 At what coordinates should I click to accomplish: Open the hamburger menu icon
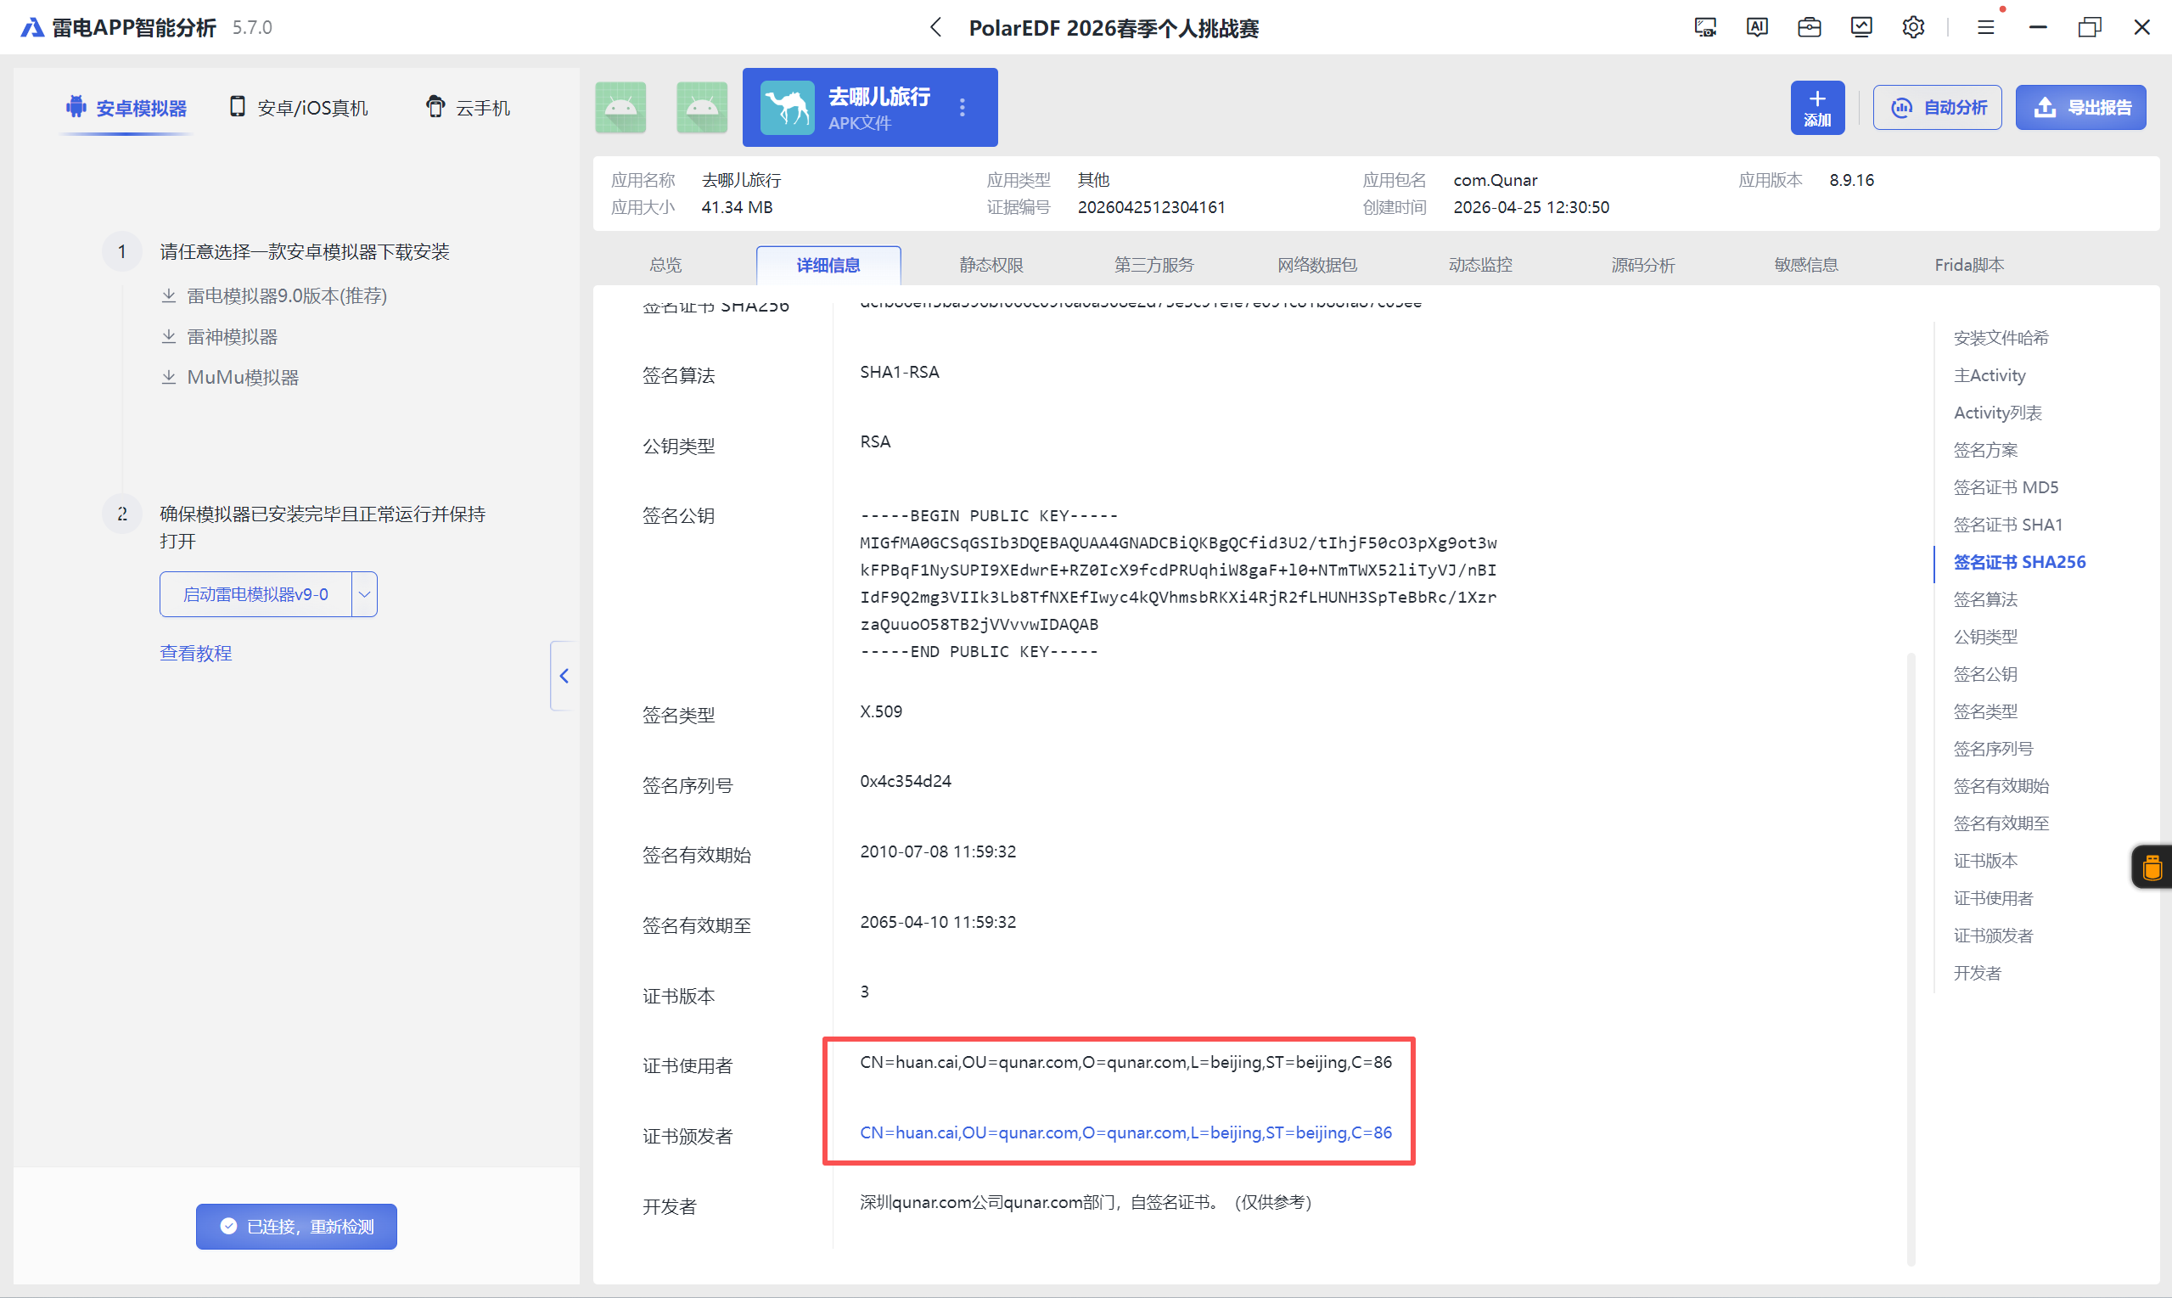tap(1986, 28)
